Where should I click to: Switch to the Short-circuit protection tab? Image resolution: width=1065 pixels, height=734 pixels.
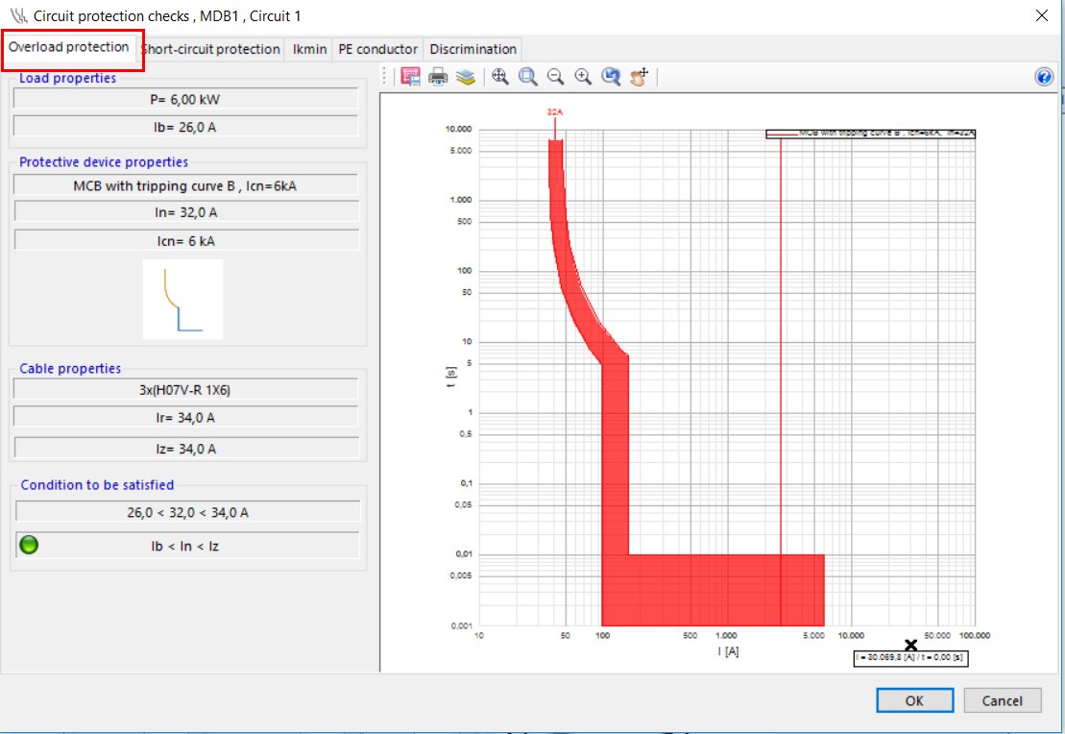211,49
